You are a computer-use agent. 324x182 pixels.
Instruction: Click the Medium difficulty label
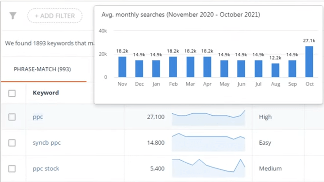point(270,168)
